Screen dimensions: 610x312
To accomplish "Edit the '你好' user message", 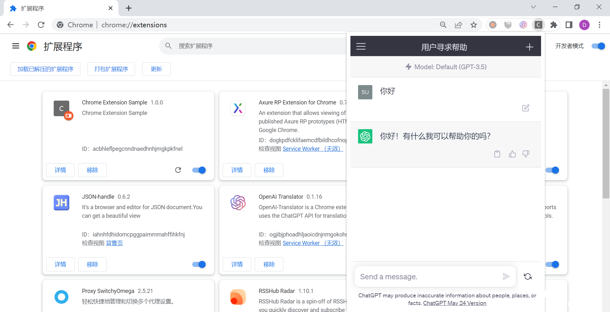I will [x=526, y=108].
